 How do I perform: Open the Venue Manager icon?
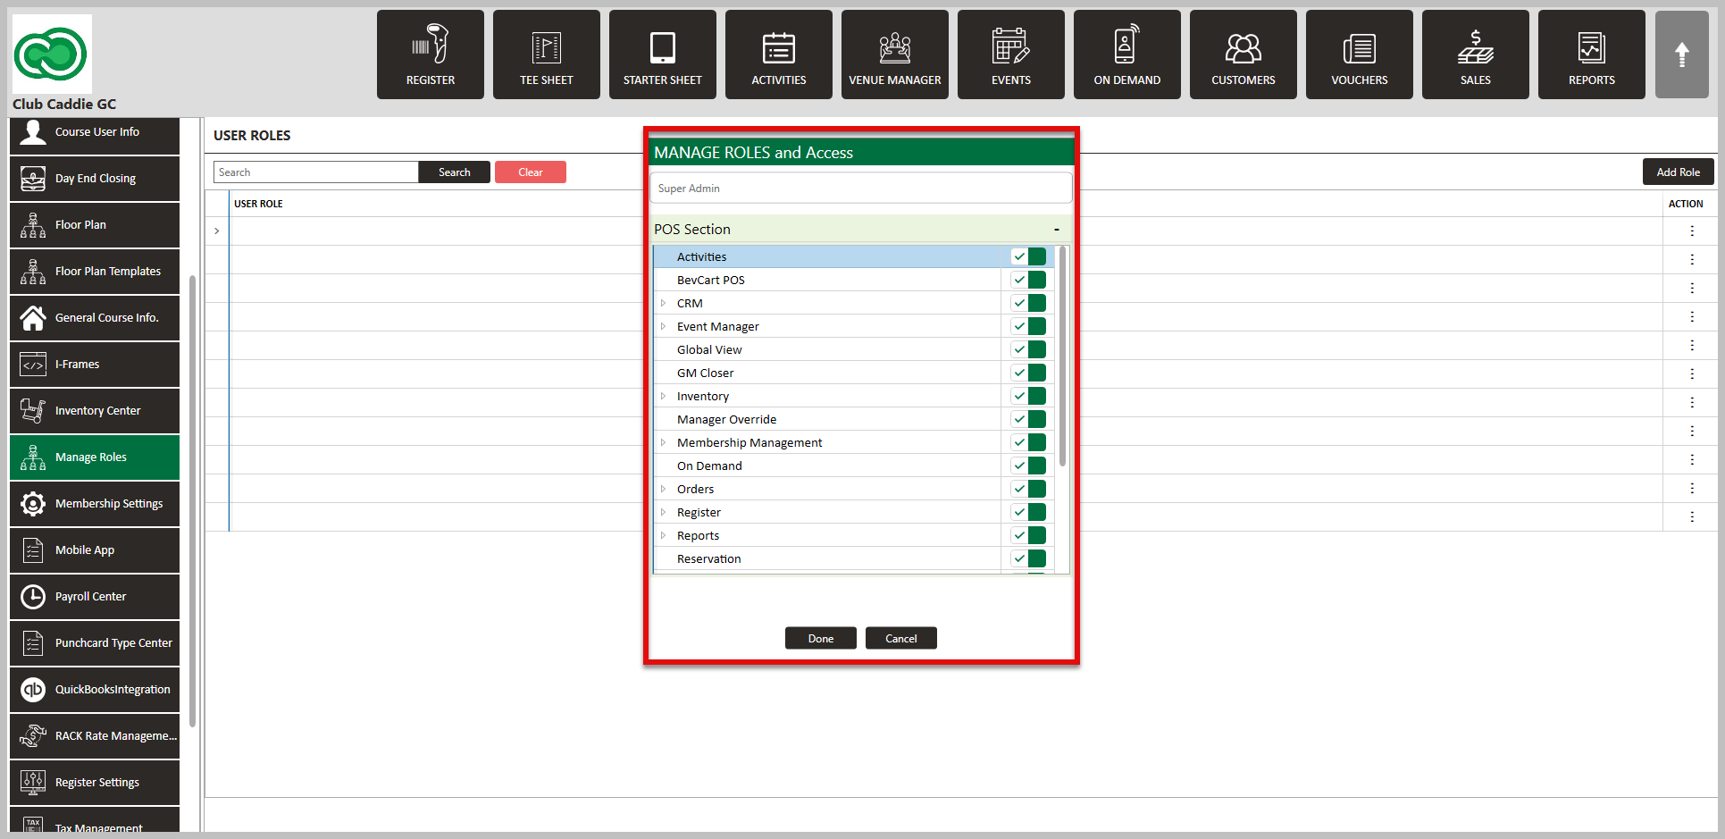click(x=895, y=55)
